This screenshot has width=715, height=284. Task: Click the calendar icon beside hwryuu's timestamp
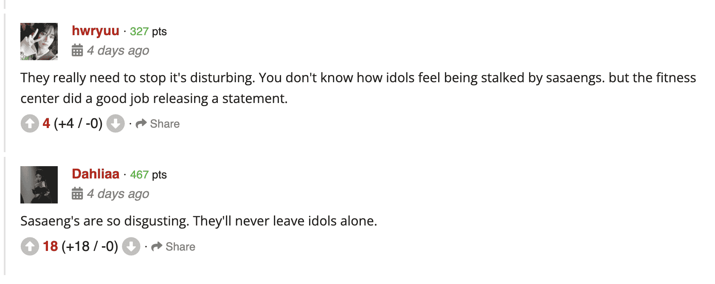click(x=77, y=50)
